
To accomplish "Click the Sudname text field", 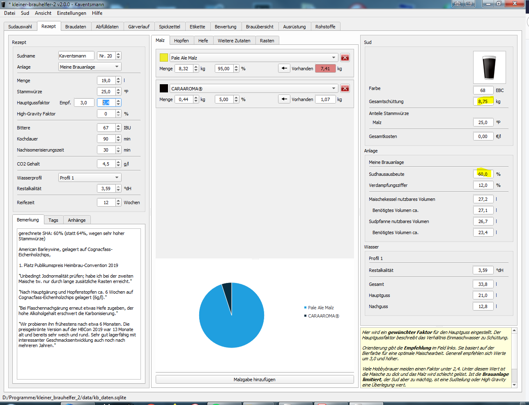I will (x=76, y=55).
